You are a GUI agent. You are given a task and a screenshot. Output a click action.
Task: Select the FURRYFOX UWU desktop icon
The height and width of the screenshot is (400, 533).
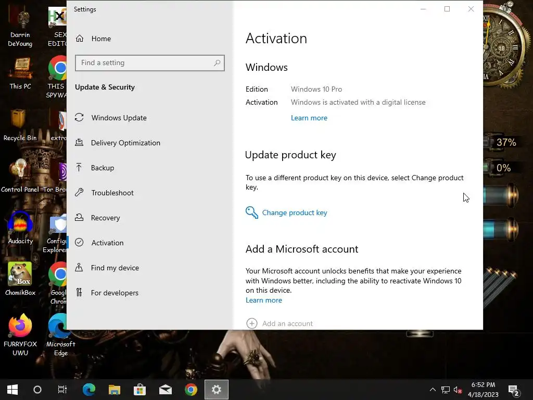pyautogui.click(x=20, y=335)
